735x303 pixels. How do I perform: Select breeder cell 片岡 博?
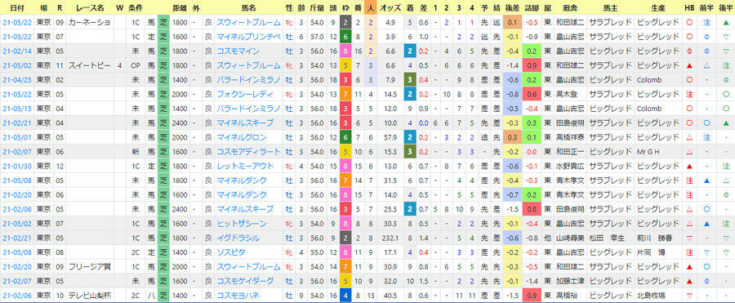[x=651, y=252]
